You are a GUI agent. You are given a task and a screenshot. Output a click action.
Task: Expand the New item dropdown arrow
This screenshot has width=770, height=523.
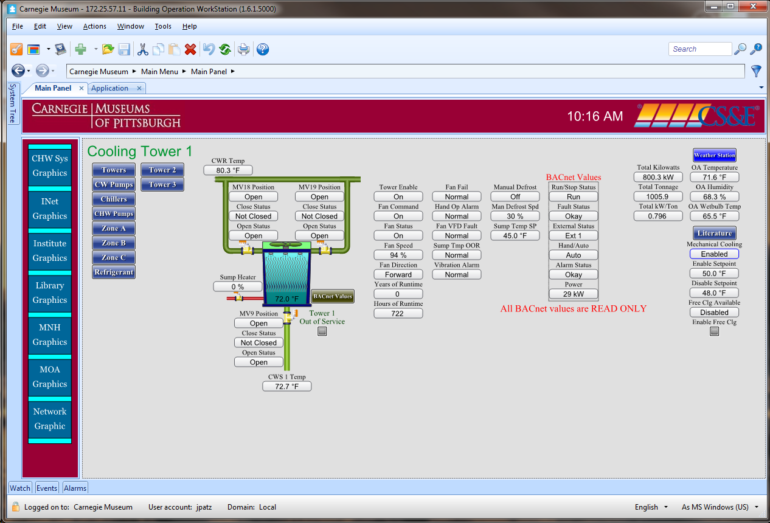(95, 49)
